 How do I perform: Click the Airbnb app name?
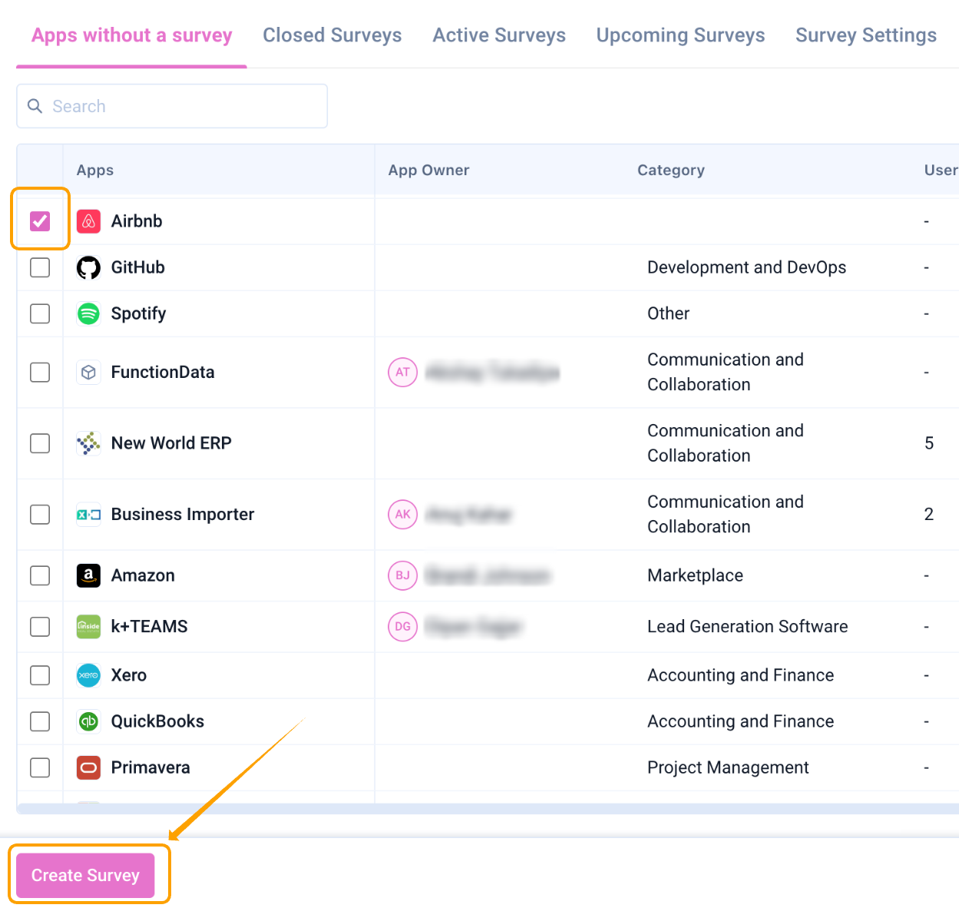(137, 221)
